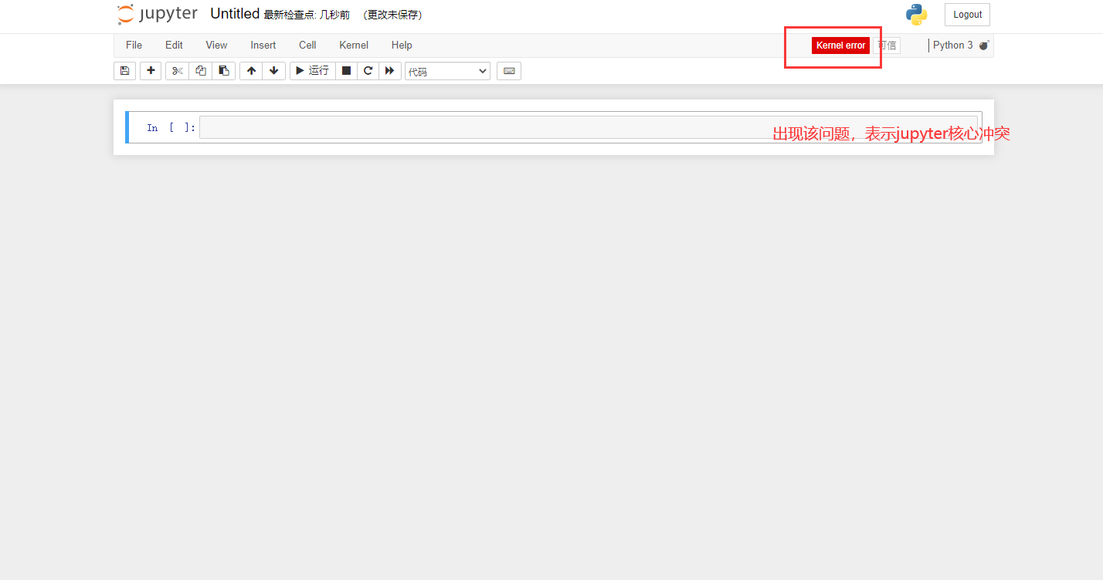Move selected cell up arrow
Image resolution: width=1103 pixels, height=580 pixels.
251,71
